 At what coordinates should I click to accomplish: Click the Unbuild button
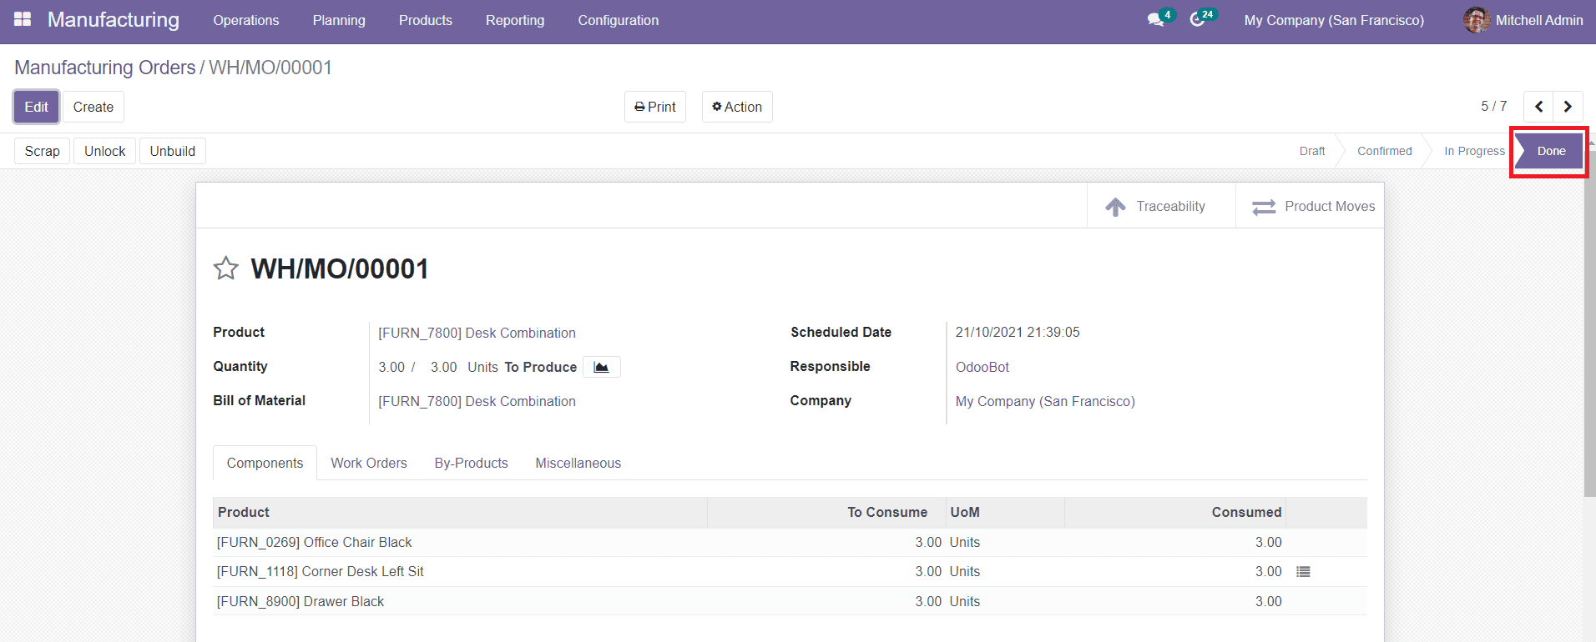[x=173, y=151]
